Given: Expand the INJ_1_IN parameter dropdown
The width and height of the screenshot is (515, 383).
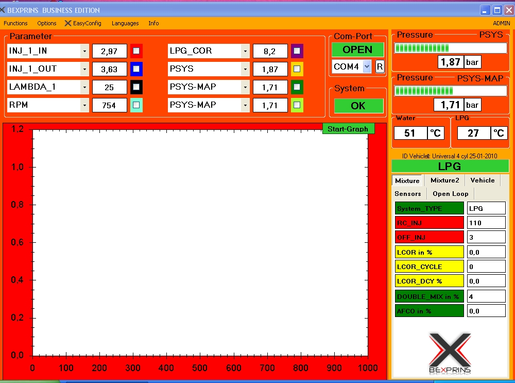Looking at the screenshot, I should [x=84, y=51].
